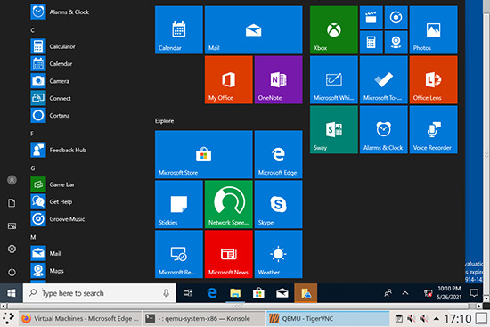Open the Xbox tile
Viewport: 490px width, 327px height.
pyautogui.click(x=334, y=30)
